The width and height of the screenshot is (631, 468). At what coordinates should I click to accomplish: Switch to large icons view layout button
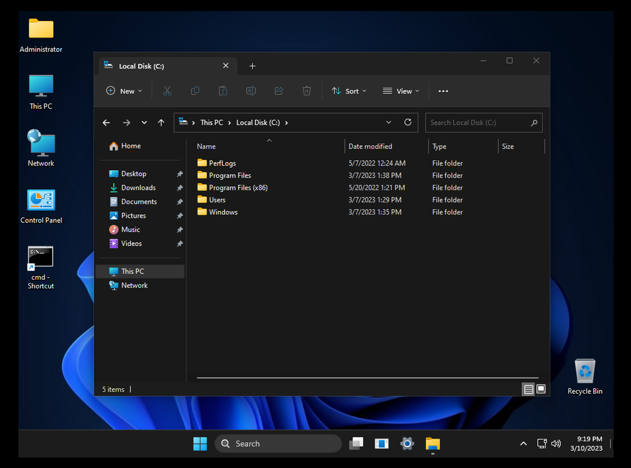542,389
